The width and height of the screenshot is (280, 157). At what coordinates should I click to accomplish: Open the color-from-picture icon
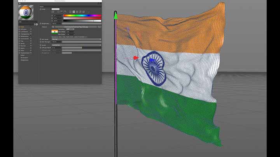click(x=65, y=12)
